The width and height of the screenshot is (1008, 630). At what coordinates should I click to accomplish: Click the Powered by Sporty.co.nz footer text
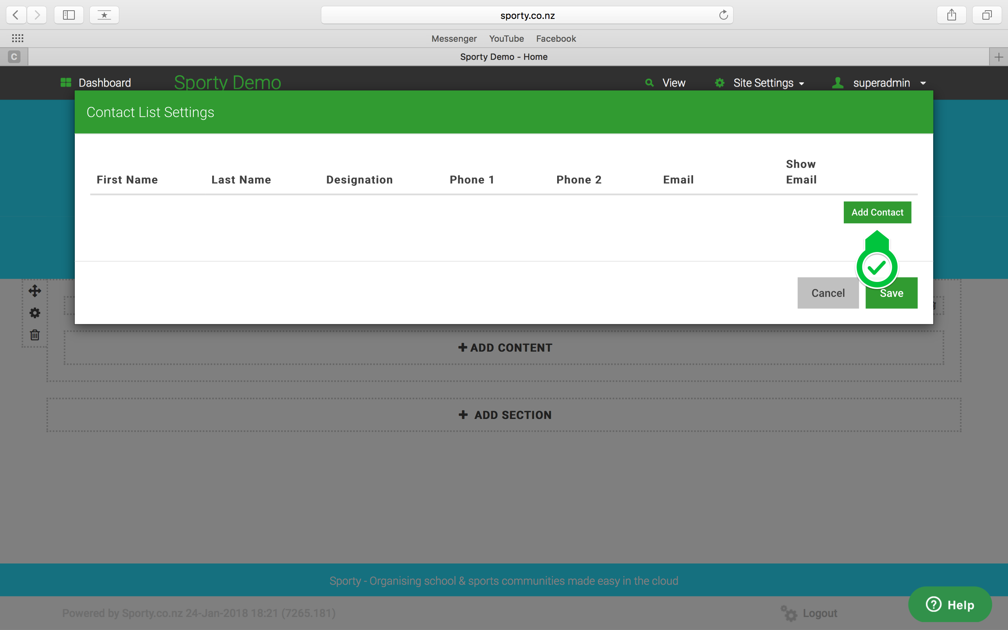199,613
